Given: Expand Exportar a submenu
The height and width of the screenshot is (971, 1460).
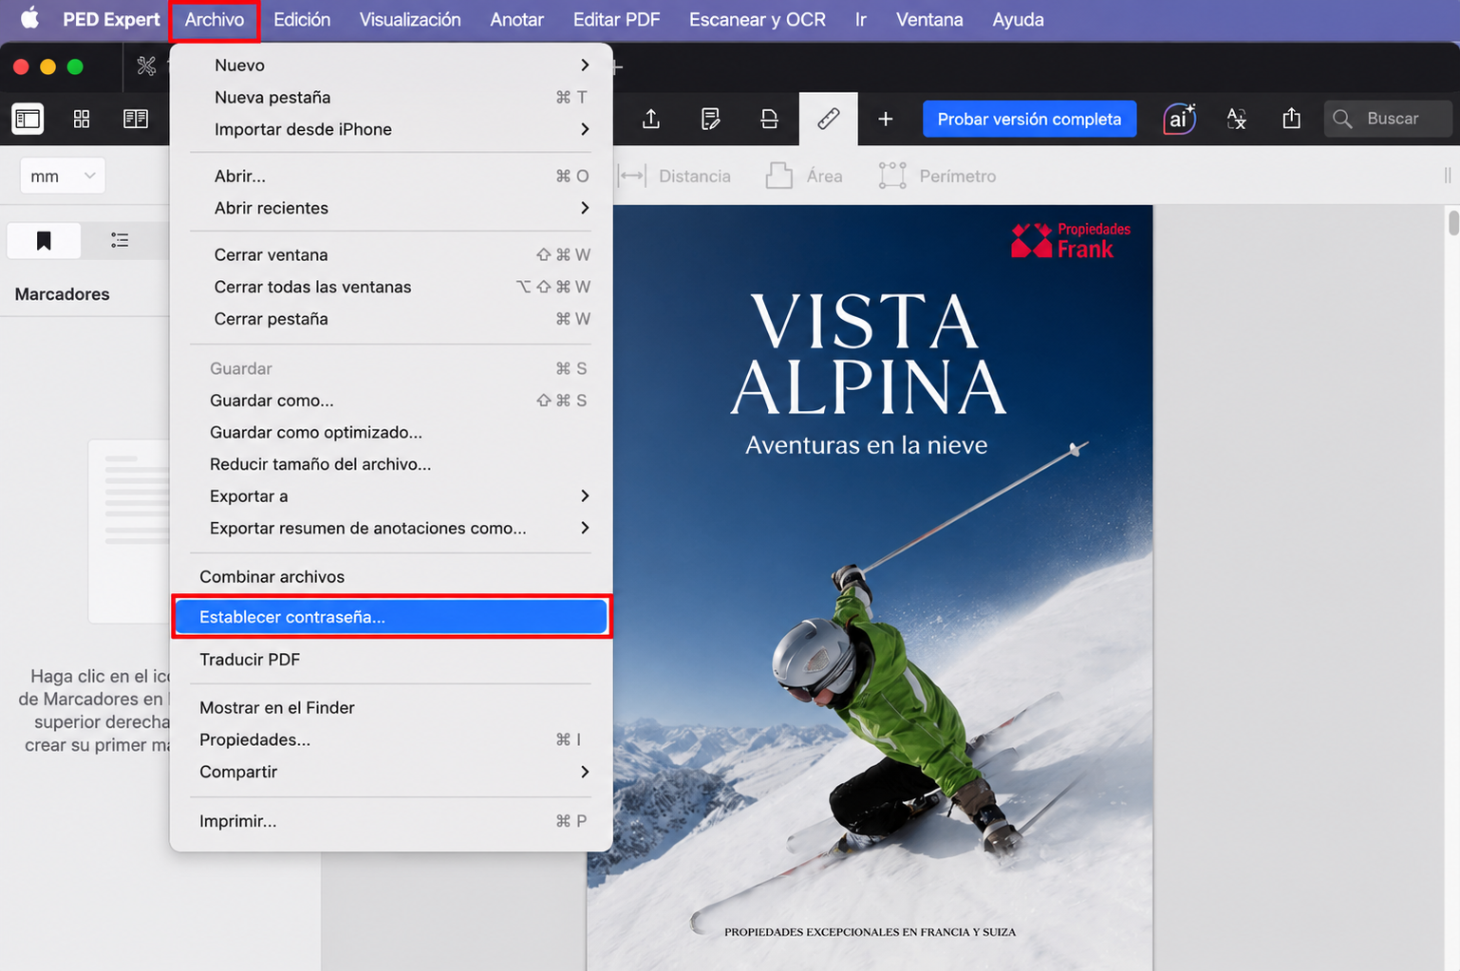Looking at the screenshot, I should tap(390, 495).
